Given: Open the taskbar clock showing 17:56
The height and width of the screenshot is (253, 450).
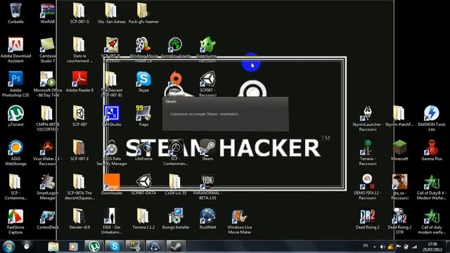Looking at the screenshot, I should (432, 247).
